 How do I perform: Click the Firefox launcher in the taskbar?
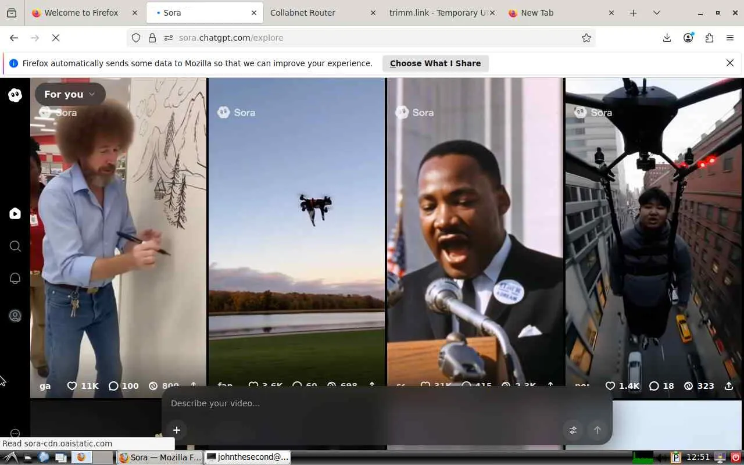tap(81, 457)
